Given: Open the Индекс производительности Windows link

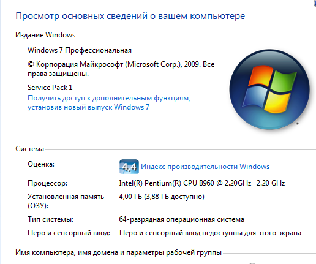Looking at the screenshot, I should pos(205,167).
